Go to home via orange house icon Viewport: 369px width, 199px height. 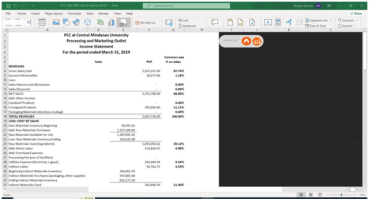[x=246, y=41]
